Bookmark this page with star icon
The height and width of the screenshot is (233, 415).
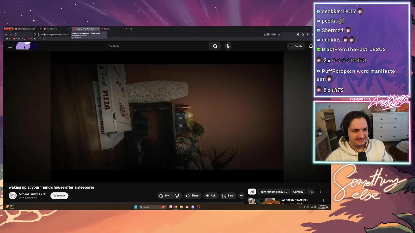pos(279,34)
